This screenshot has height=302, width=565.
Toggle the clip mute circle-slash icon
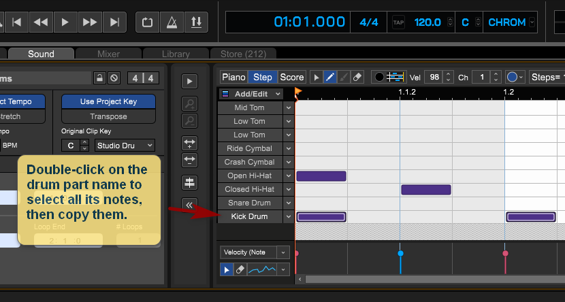click(x=114, y=78)
